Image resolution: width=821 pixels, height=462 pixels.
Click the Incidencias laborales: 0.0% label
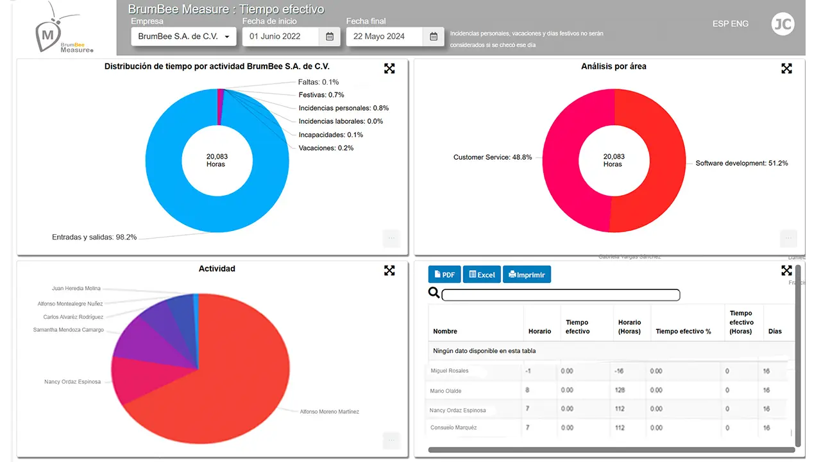click(341, 121)
